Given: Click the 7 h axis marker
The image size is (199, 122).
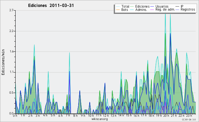Looking at the screenshot, I should 68,115.
